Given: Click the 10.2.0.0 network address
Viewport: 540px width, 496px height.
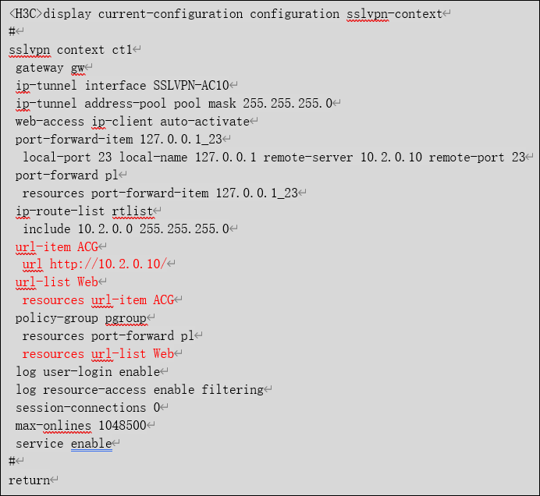Looking at the screenshot, I should coord(105,229).
